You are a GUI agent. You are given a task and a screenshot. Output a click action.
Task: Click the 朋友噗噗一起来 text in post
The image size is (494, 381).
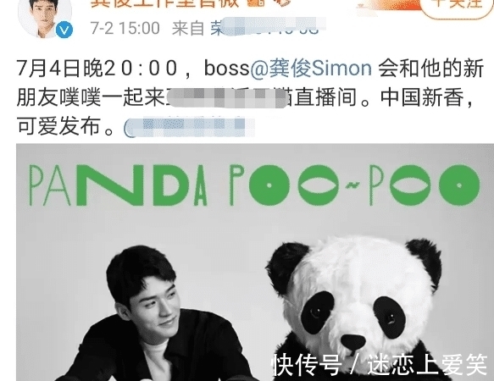[91, 97]
